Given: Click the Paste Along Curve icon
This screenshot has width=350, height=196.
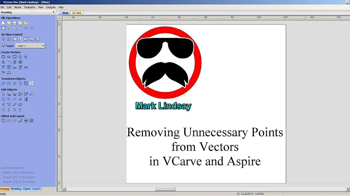Looking at the screenshot, I should (20, 121).
